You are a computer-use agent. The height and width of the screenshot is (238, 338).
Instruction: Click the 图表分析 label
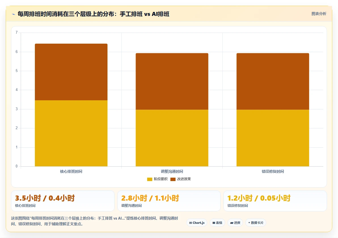coord(319,14)
